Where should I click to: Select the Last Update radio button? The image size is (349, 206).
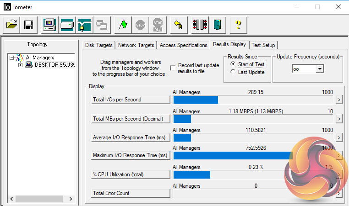pos(233,72)
